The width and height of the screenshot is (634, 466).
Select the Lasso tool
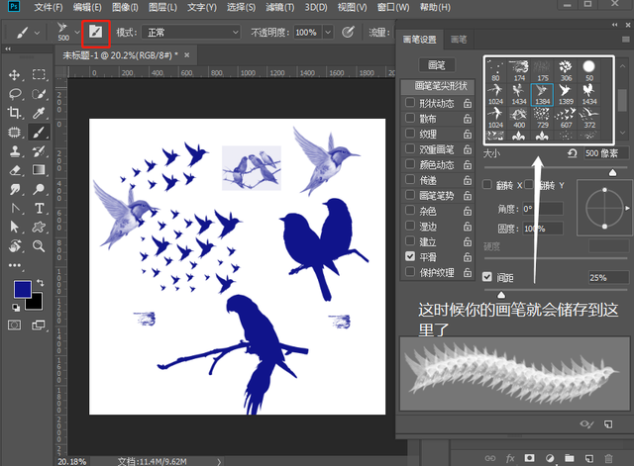coord(15,94)
